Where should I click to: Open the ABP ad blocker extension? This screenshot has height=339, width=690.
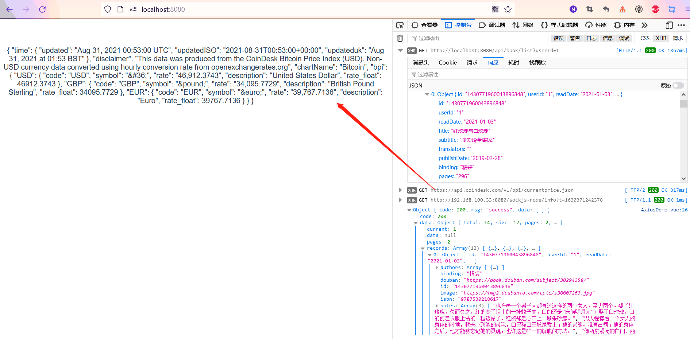click(x=655, y=9)
